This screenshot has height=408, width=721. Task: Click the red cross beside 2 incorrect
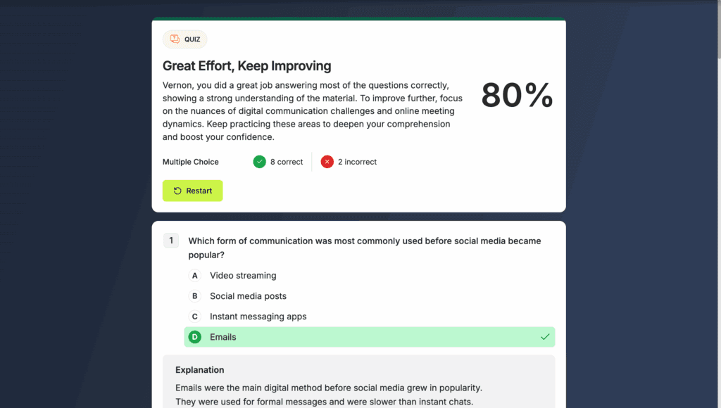click(x=327, y=162)
